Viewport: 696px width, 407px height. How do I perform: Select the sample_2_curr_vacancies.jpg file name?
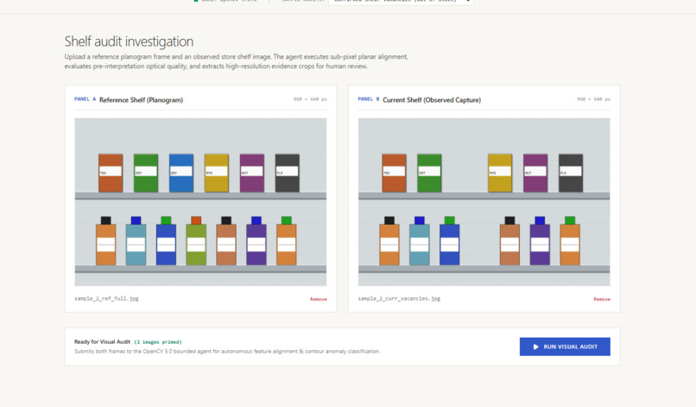[399, 299]
